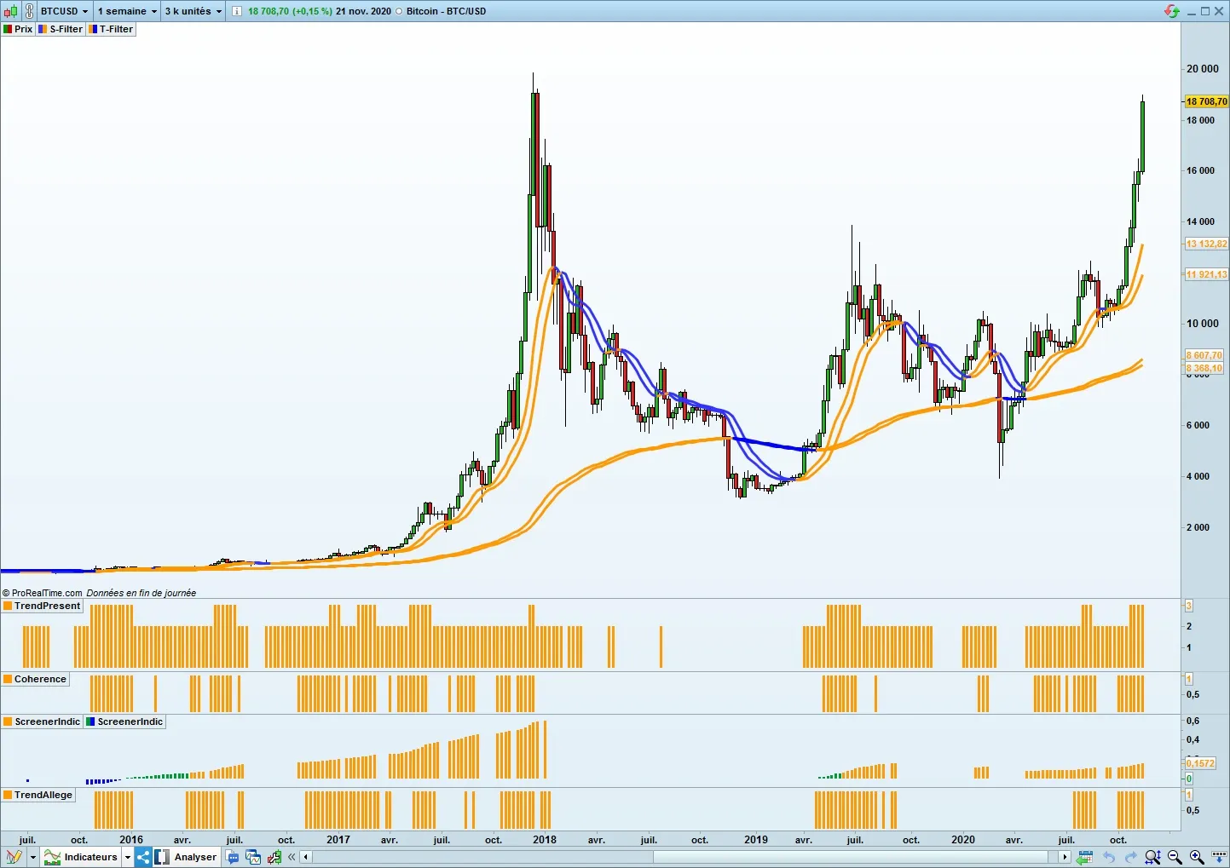This screenshot has height=868, width=1230.
Task: Zoom out with the magnifier minus icon
Action: tap(1175, 857)
